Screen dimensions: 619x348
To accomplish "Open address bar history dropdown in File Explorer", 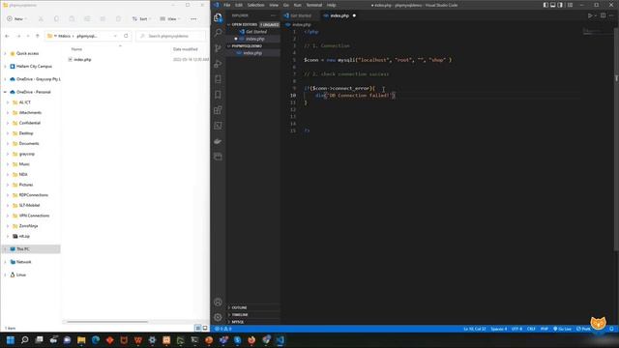I will pyautogui.click(x=115, y=36).
